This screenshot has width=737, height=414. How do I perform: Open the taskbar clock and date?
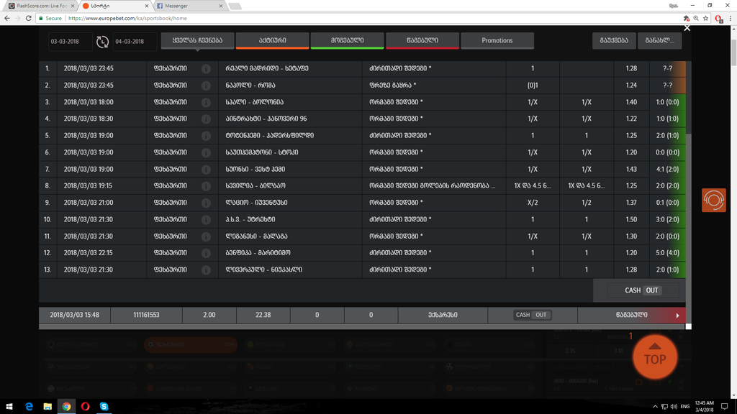704,407
